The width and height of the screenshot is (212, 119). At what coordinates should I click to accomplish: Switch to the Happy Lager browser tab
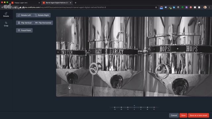click(24, 3)
